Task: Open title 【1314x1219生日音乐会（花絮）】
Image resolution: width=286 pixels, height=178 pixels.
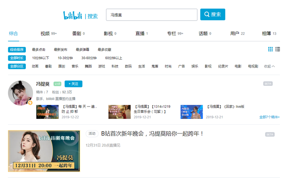Action: (152, 109)
